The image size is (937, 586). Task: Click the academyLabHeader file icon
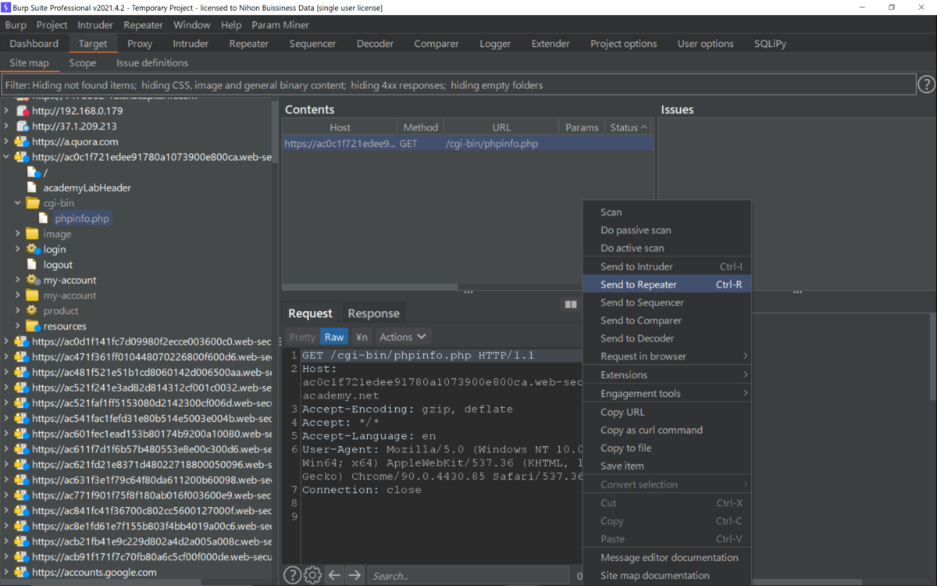click(32, 188)
